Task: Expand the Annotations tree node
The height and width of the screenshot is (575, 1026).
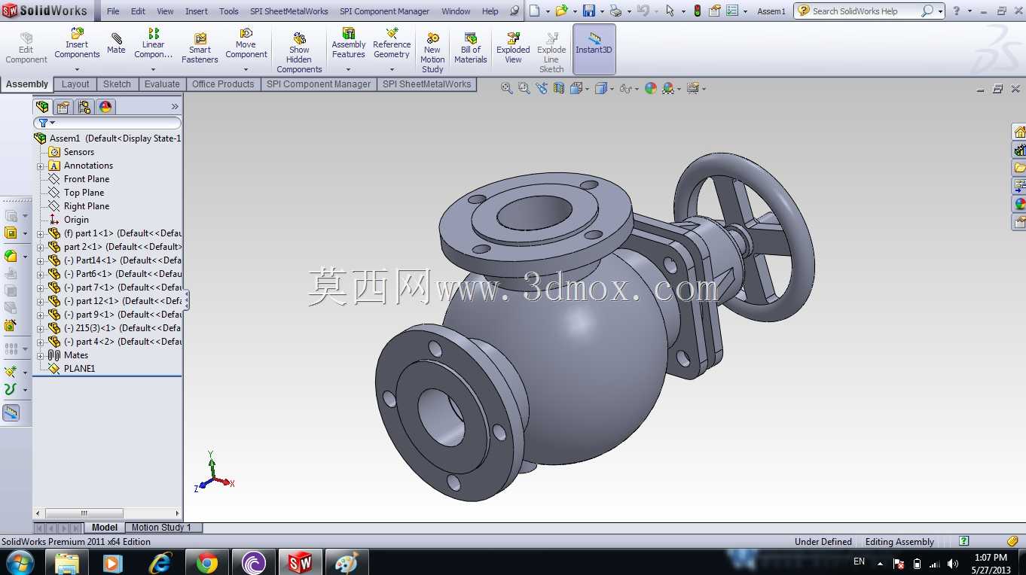Action: [x=41, y=166]
